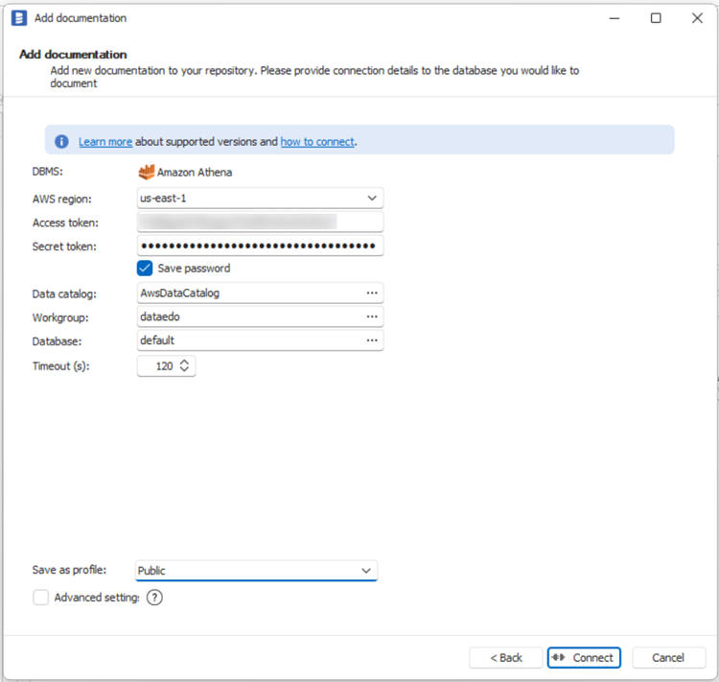The image size is (719, 682).
Task: Open the Save as profile dropdown
Action: pyautogui.click(x=365, y=571)
